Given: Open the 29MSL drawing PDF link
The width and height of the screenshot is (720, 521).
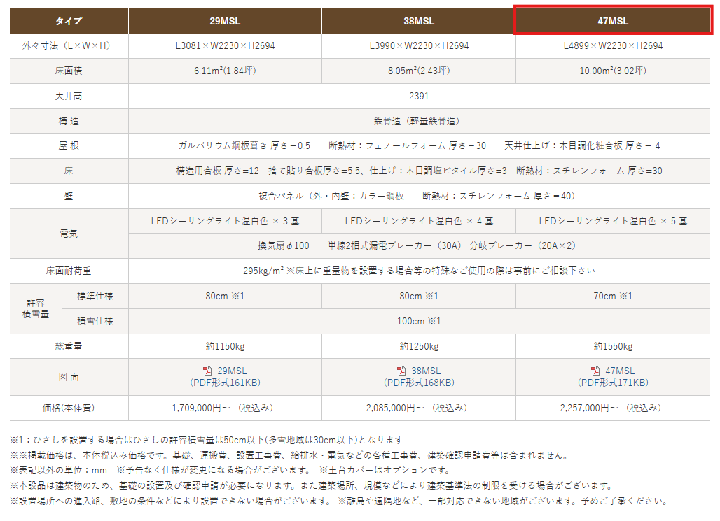Looking at the screenshot, I should (x=230, y=371).
